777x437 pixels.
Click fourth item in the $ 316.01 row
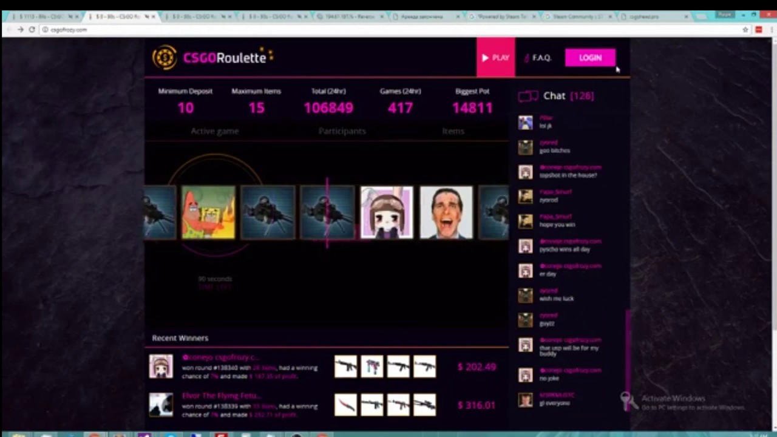(x=424, y=405)
